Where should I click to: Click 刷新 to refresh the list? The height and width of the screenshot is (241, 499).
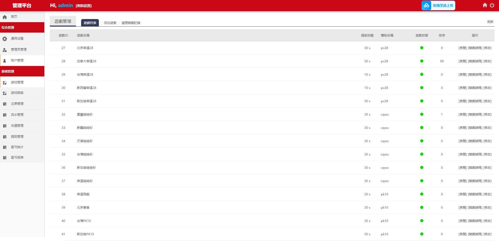(490, 22)
